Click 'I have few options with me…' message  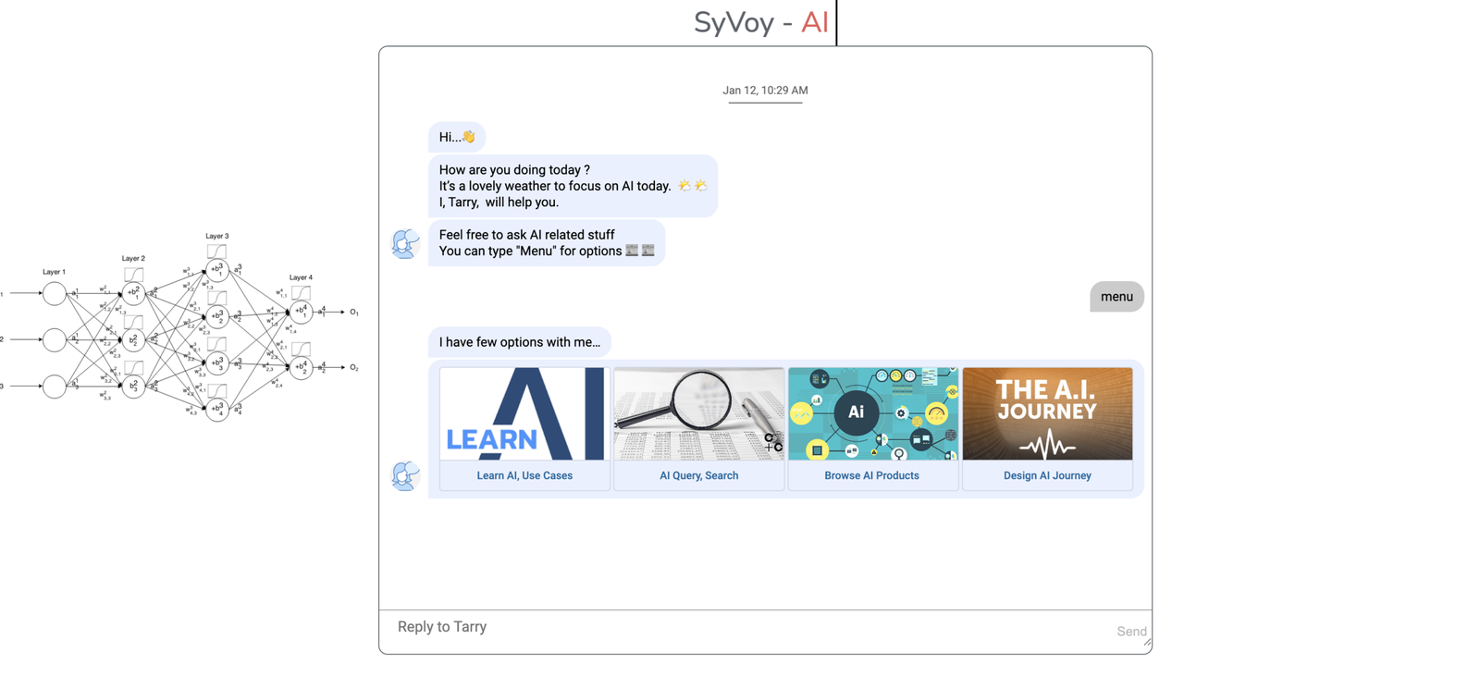520,342
